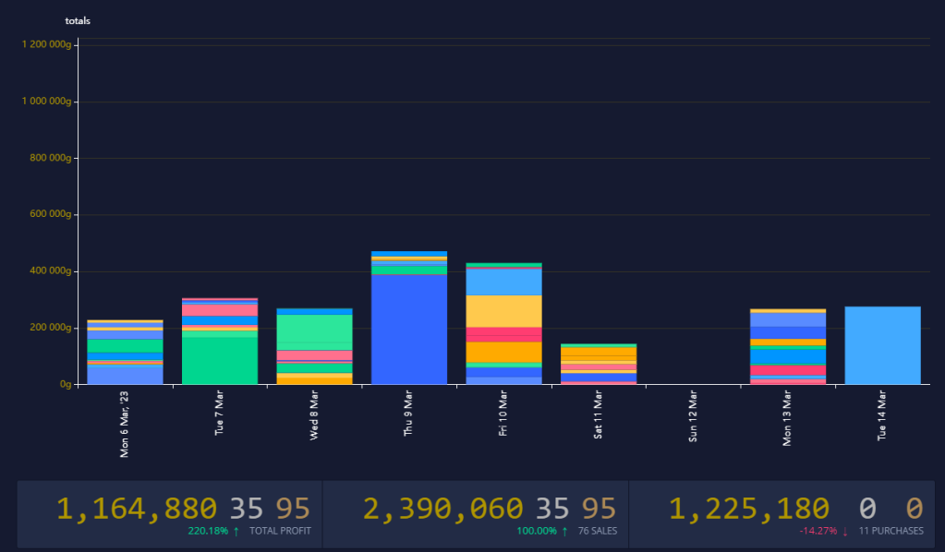Viewport: 945px width, 552px height.
Task: Click the red down arrow beside -14.27%
Action: (845, 532)
